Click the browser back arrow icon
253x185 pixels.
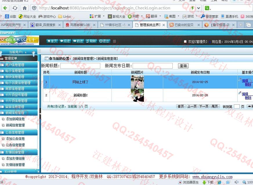(5, 8)
